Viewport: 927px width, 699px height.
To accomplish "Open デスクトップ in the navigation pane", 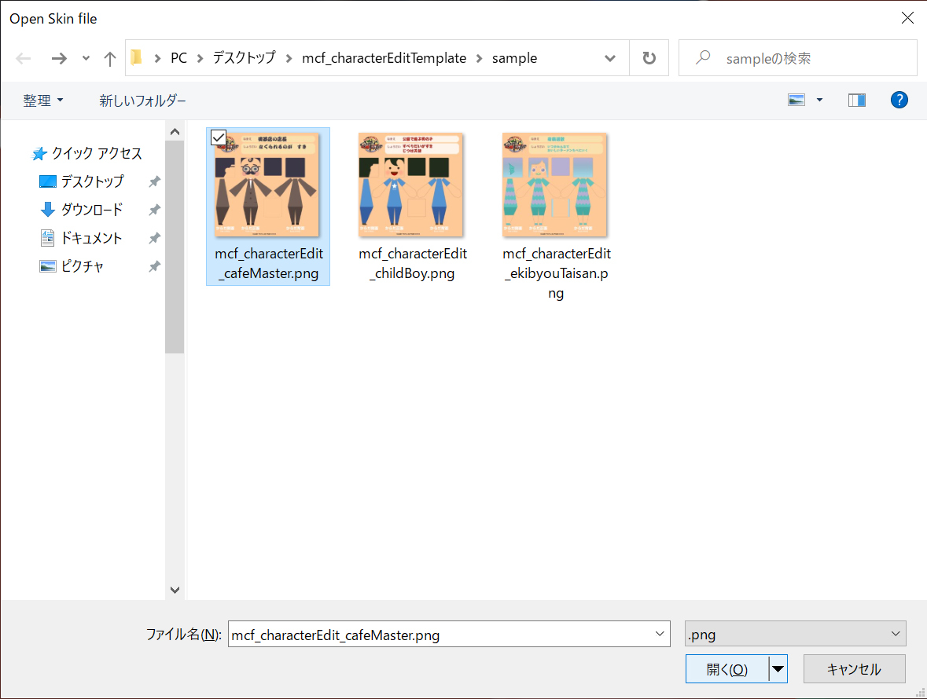I will [x=82, y=181].
